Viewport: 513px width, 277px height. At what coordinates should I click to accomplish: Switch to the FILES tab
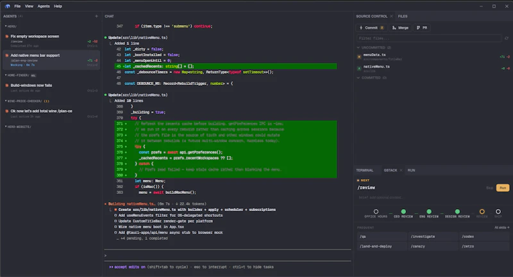coord(403,16)
